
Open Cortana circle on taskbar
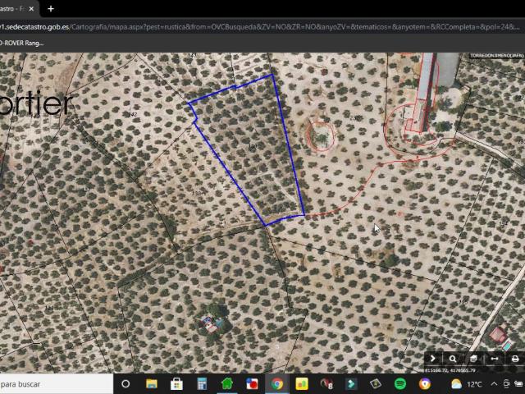pos(126,383)
